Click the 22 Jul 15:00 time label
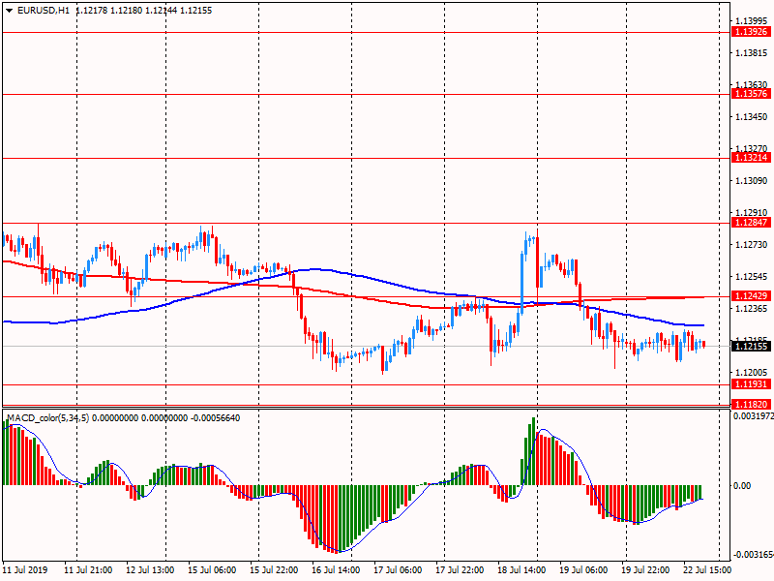This screenshot has width=774, height=581. tap(707, 570)
